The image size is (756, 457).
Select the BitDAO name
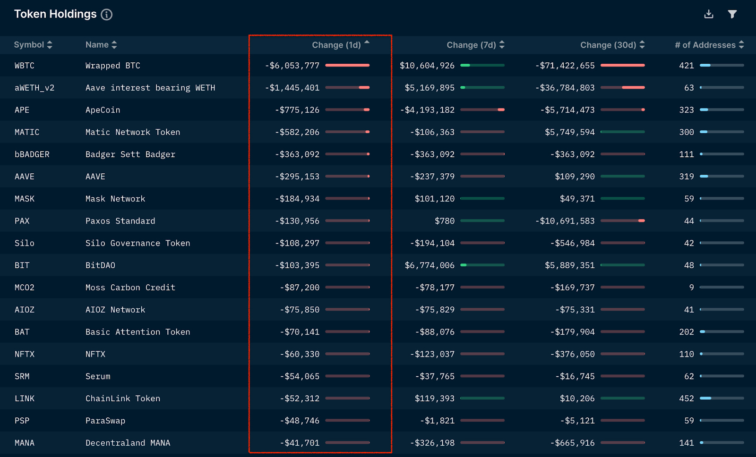click(100, 265)
